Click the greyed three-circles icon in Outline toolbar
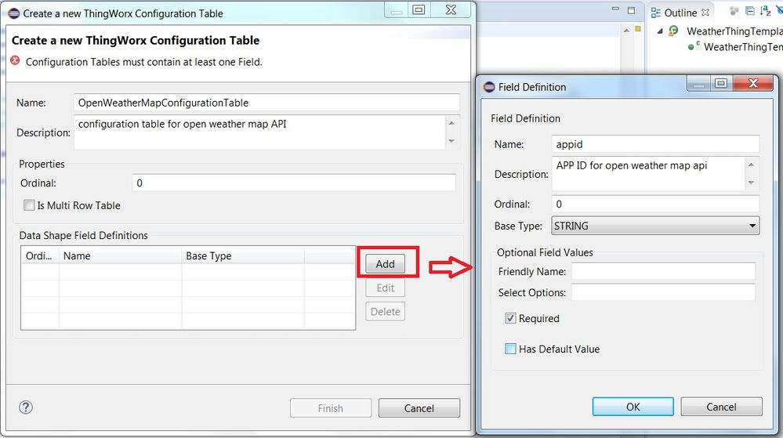Viewport: 783px width, 438px height. (x=734, y=10)
